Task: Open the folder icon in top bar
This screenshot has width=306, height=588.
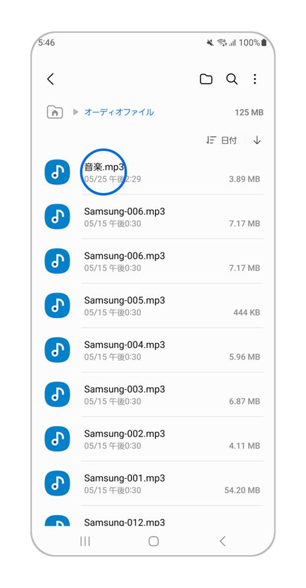Action: click(206, 79)
